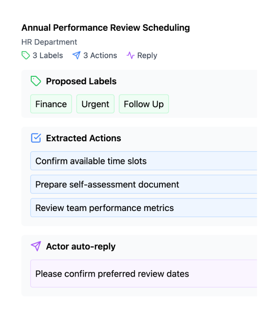Screen dimensions: 280x320
Task: Click the checkbox icon beside Extracted Actions
Action: [36, 138]
